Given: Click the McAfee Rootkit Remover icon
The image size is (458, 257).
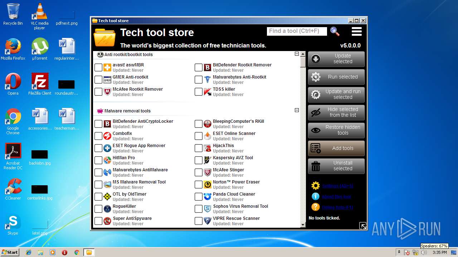Looking at the screenshot, I should [x=107, y=92].
